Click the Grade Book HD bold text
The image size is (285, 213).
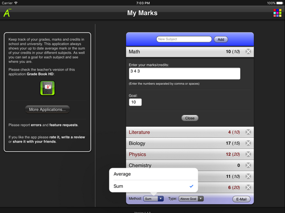coord(40,74)
